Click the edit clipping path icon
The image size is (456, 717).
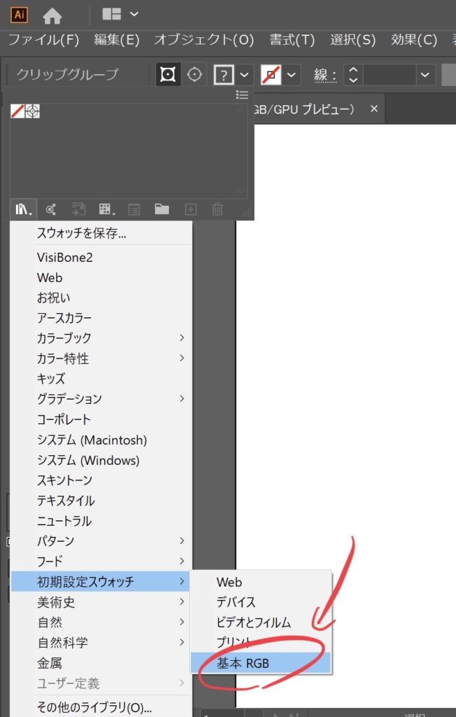(168, 74)
